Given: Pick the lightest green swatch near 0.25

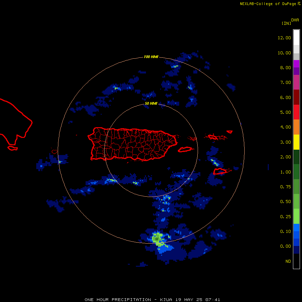Looking at the screenshot, I should (x=296, y=216).
